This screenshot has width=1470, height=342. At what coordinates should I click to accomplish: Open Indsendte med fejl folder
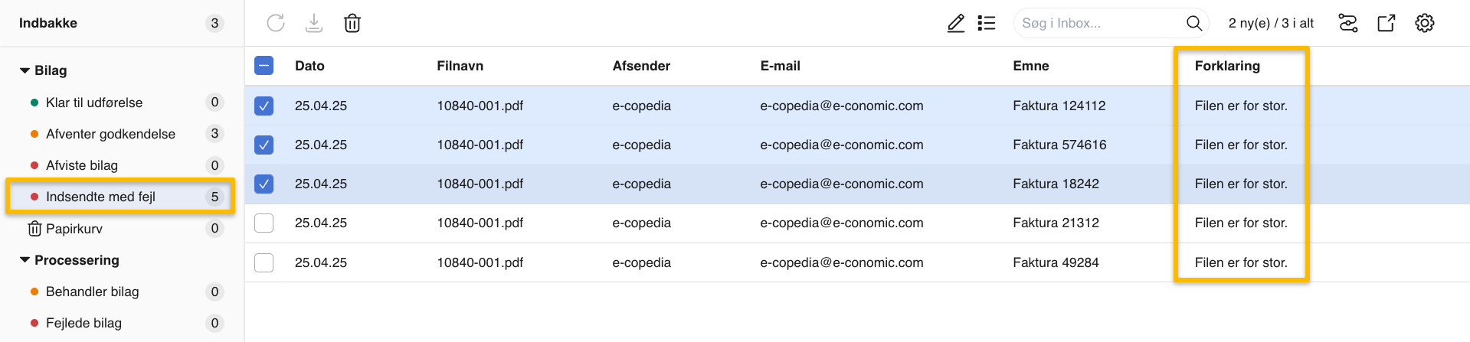(x=100, y=197)
